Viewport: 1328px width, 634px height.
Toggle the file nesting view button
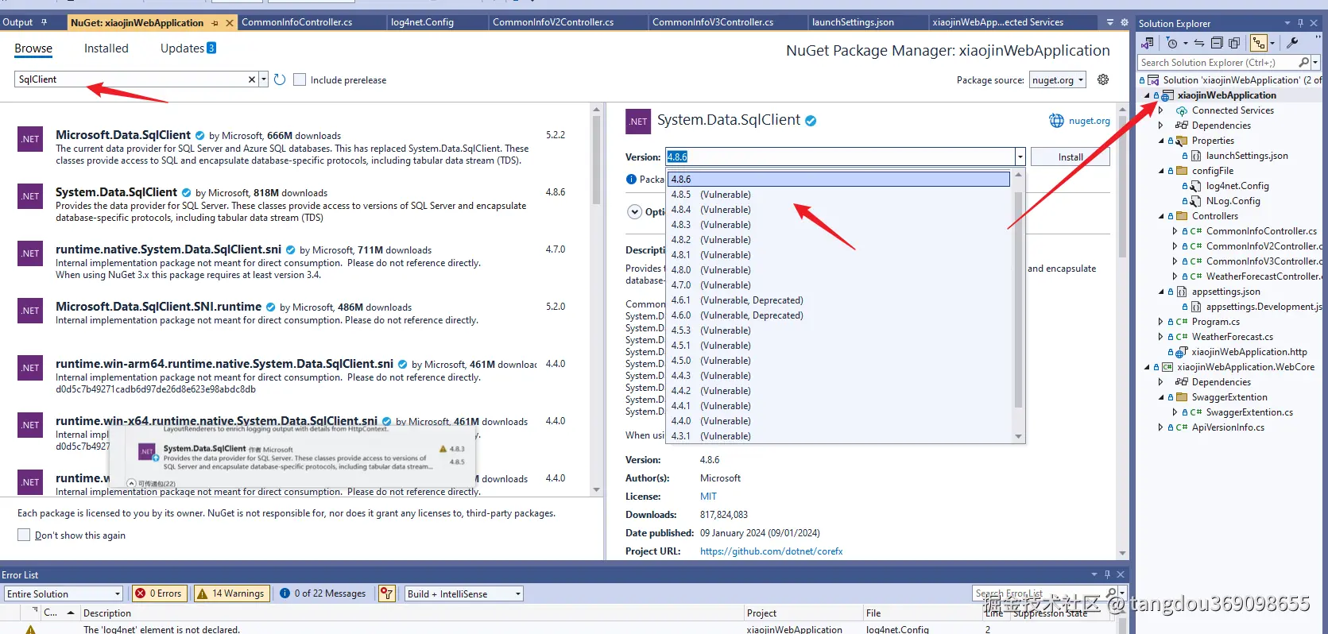coord(1259,43)
